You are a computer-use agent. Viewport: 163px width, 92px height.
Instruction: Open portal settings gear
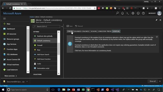coord(133,13)
